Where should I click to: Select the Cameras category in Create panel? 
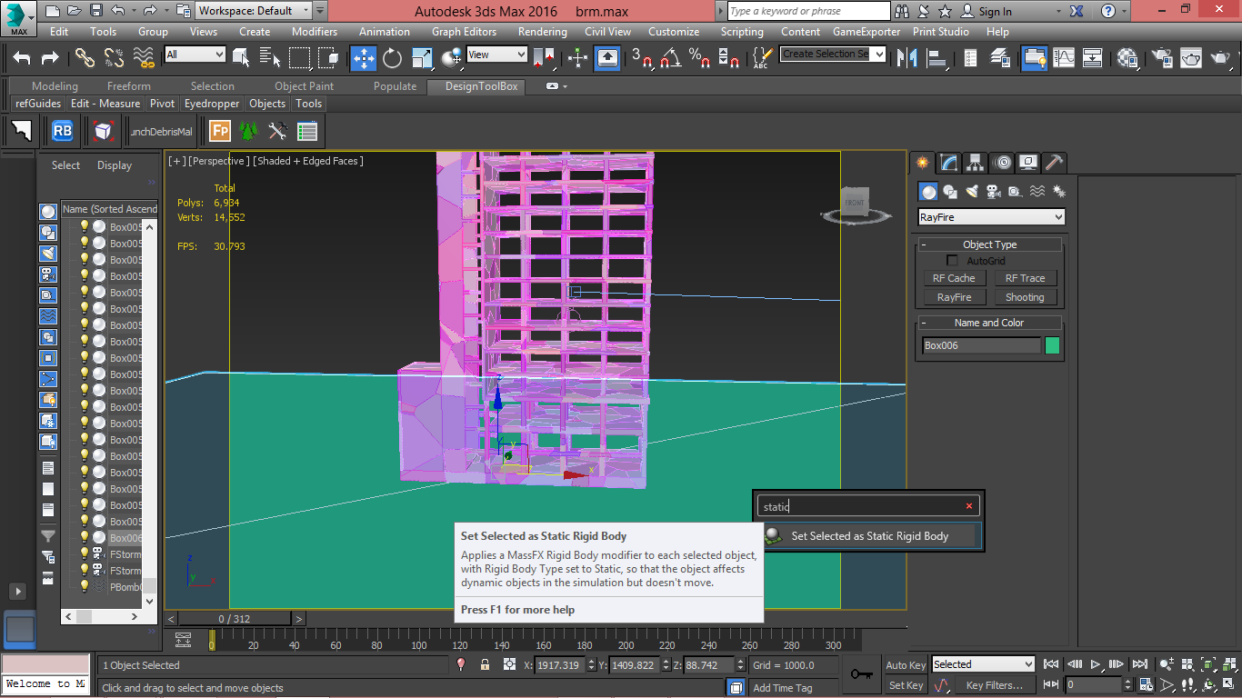(x=994, y=192)
